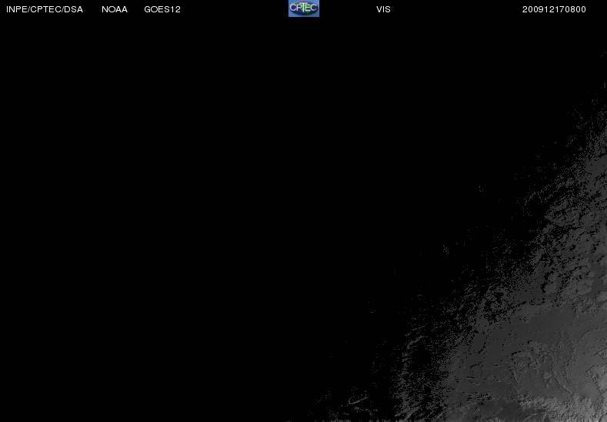Image resolution: width=607 pixels, height=422 pixels.
Task: Select the INPE/CPTEC/DSA label
Action: click(x=45, y=9)
